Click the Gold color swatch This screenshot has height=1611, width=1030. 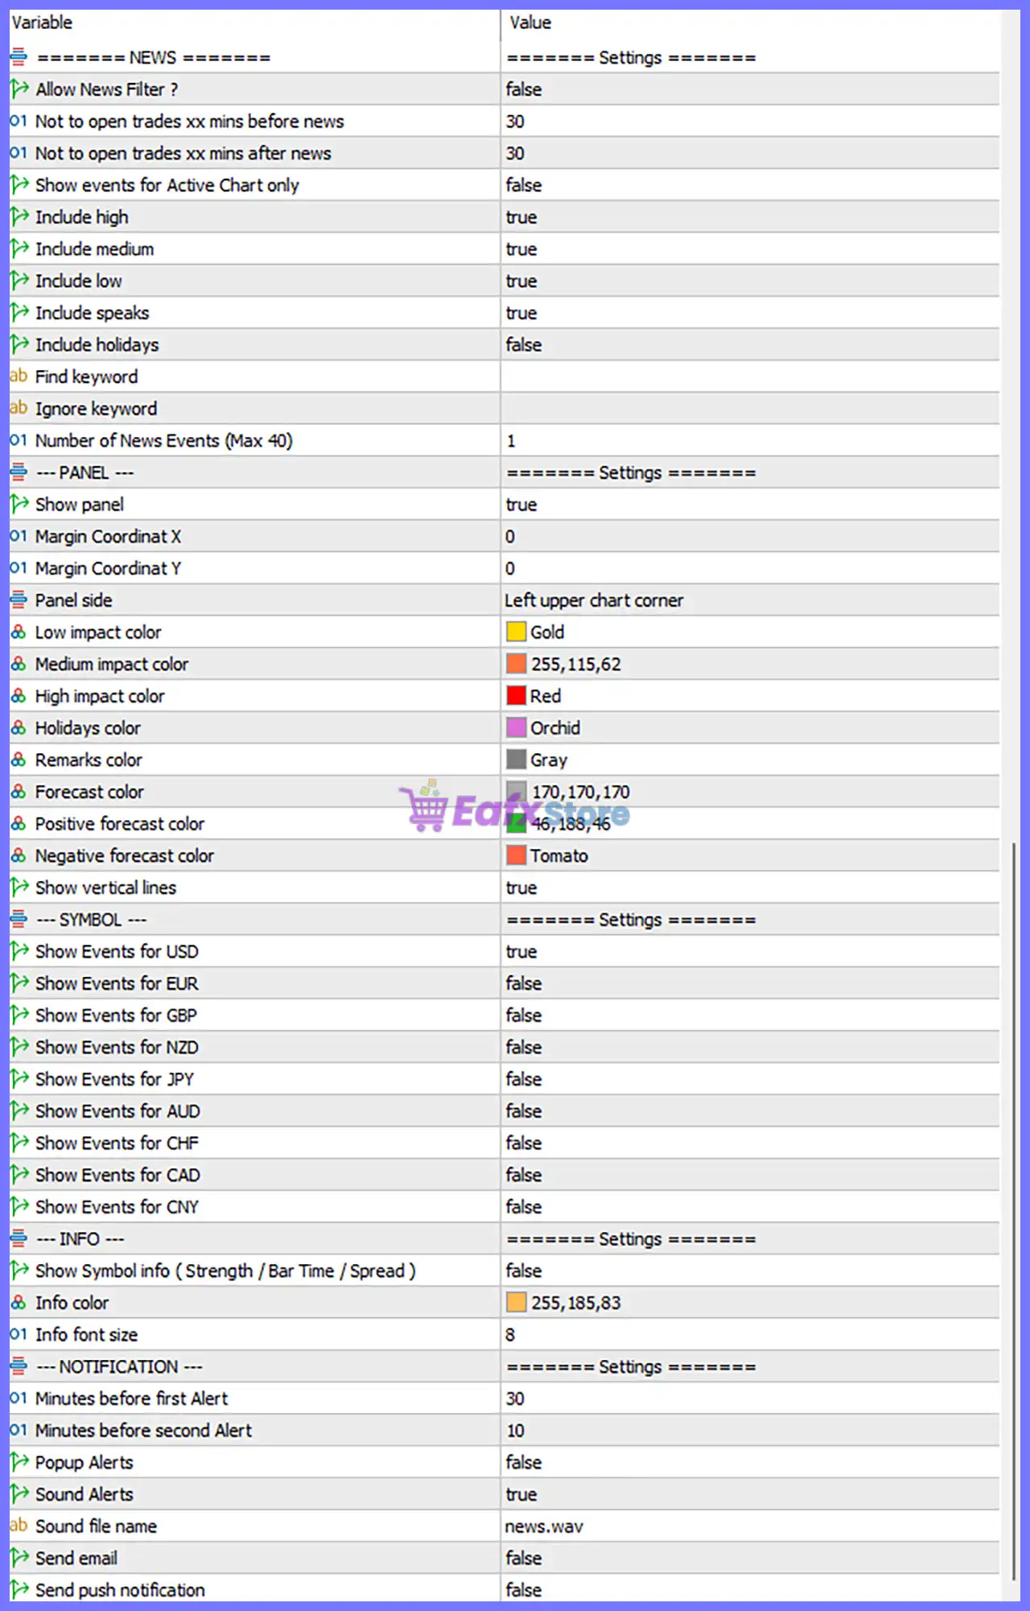coord(516,632)
